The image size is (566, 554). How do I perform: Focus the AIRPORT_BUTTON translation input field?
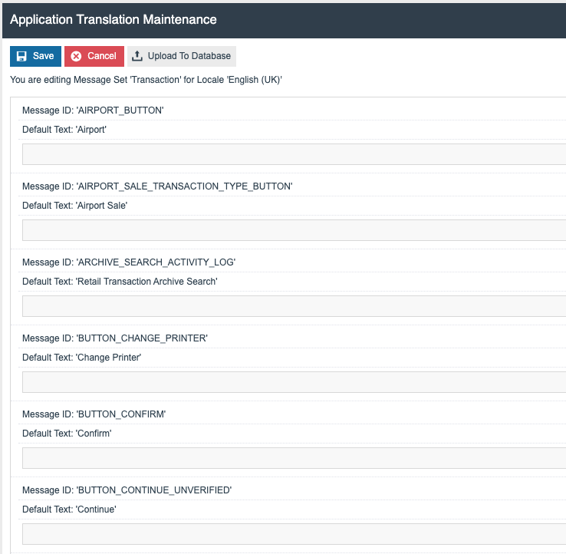pos(294,154)
